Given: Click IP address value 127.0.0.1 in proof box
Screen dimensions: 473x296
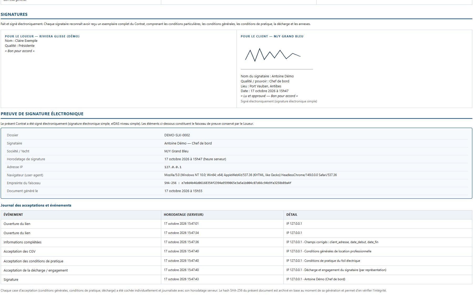Looking at the screenshot, I should point(173,167).
